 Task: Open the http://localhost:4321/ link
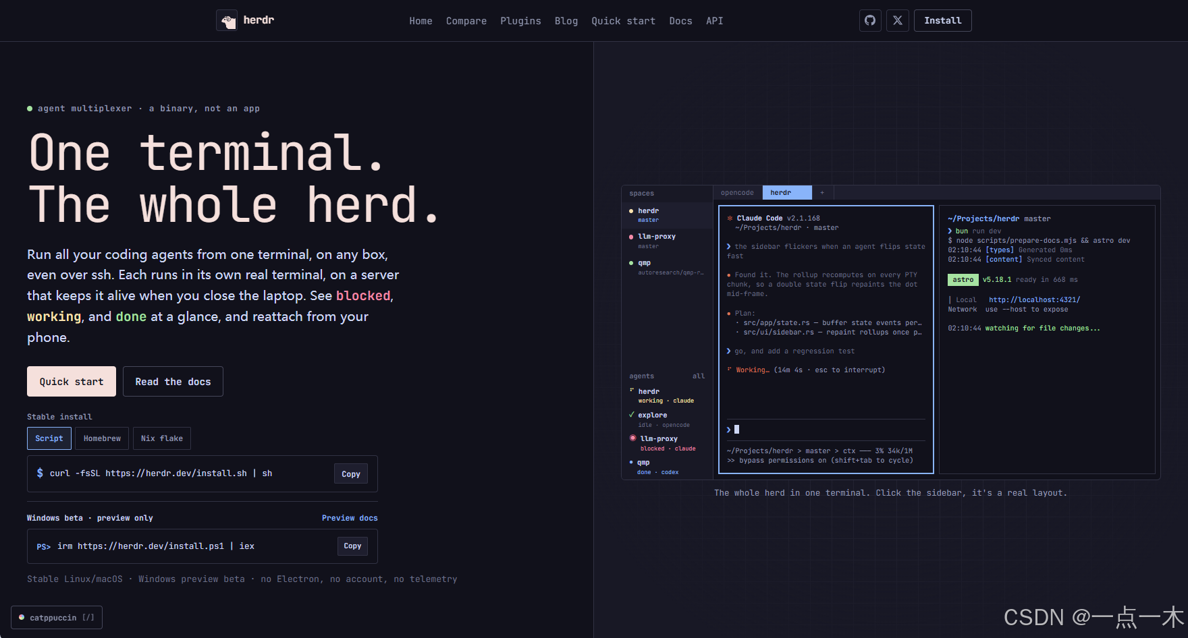[x=1034, y=300]
